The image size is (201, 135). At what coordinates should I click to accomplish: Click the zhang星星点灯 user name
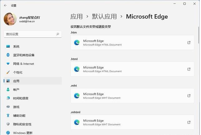[x=30, y=17]
